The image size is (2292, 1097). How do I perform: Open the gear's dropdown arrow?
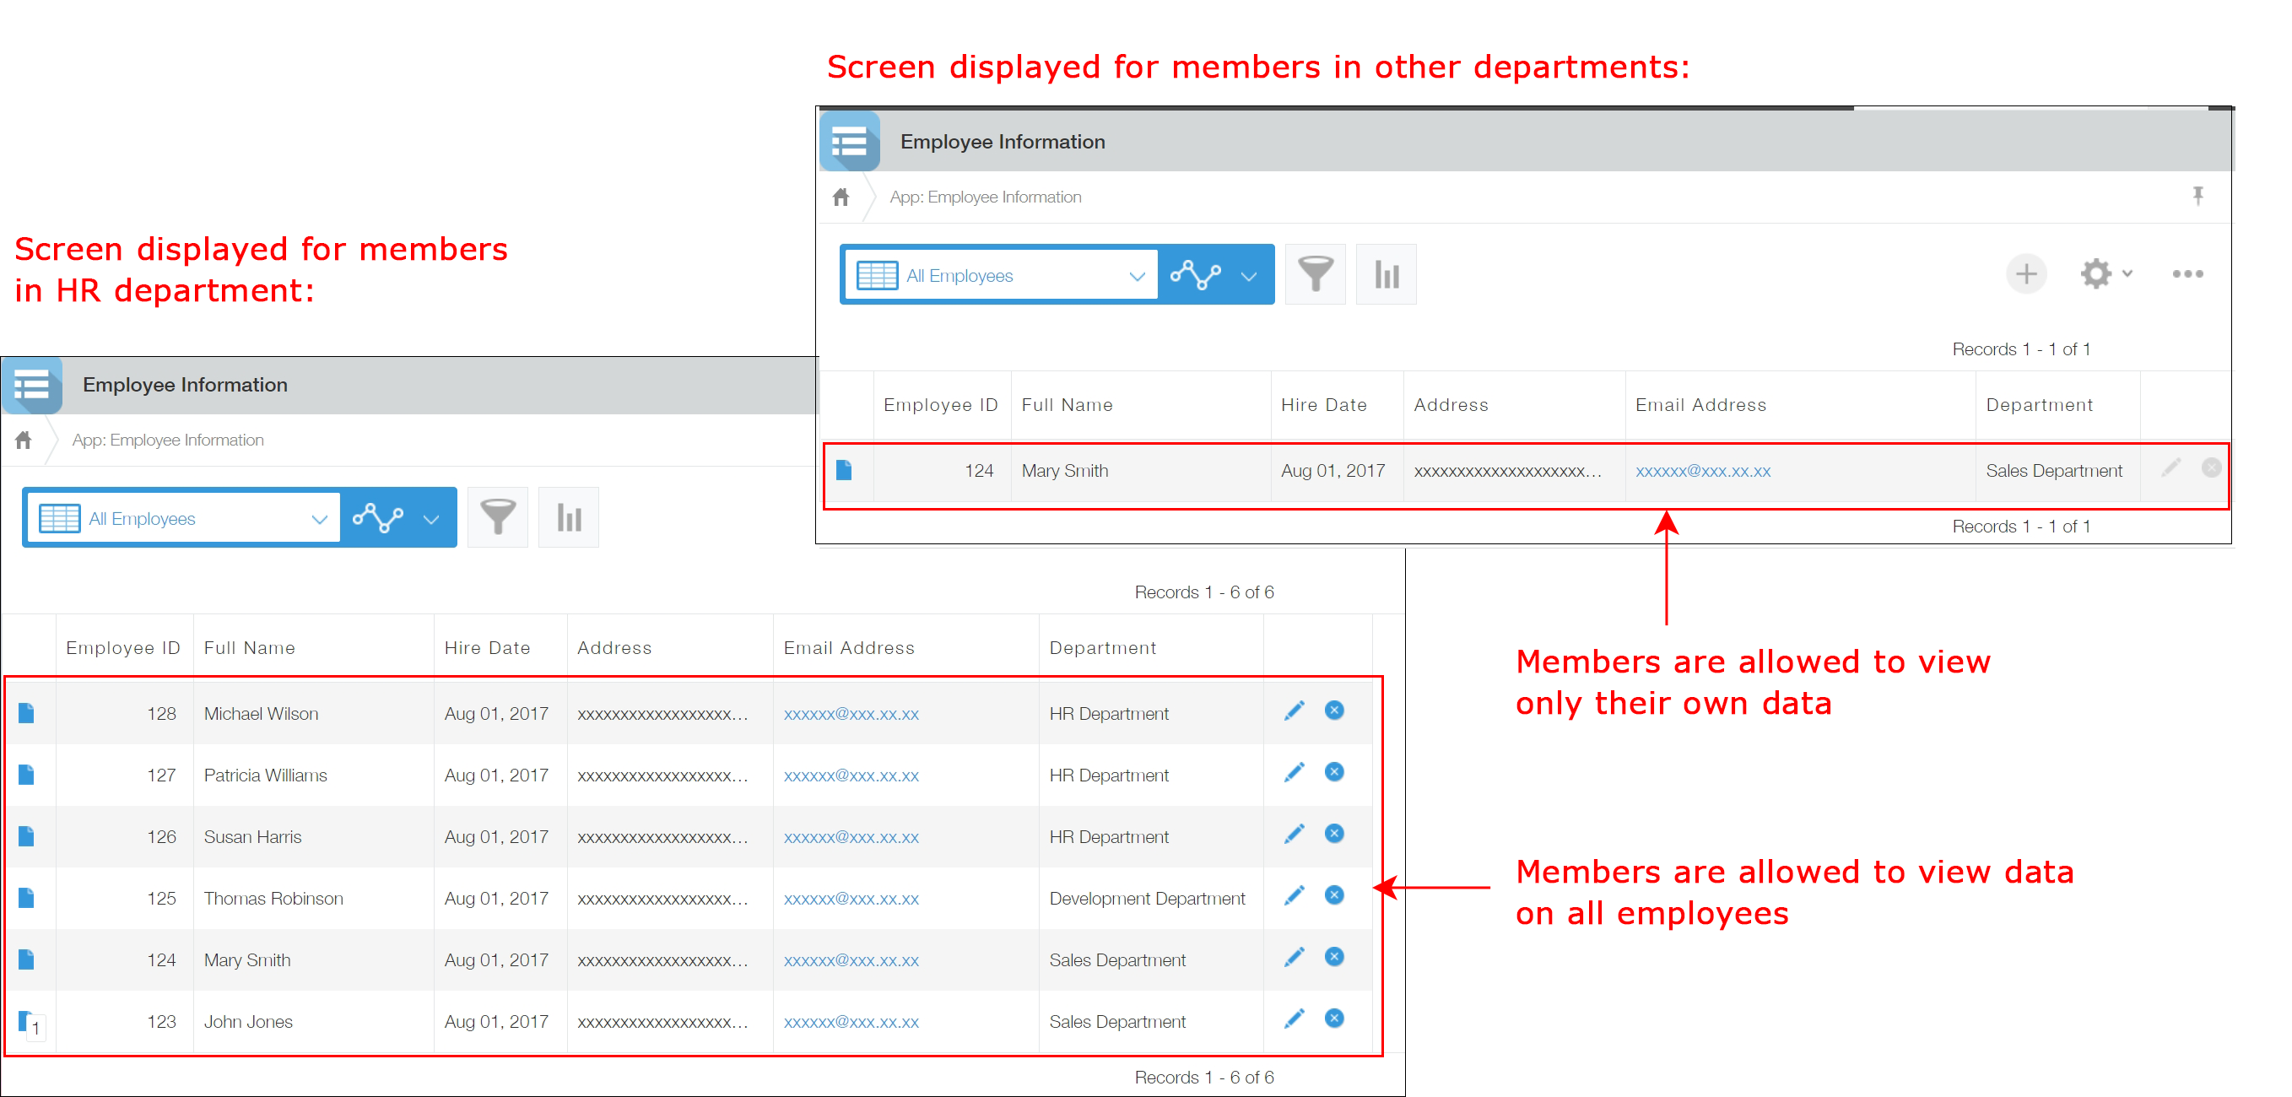pos(2125,274)
